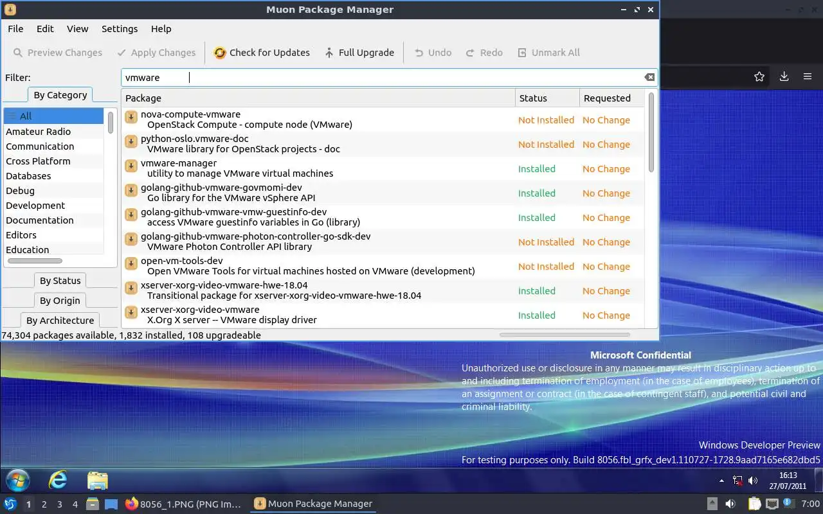Image resolution: width=823 pixels, height=514 pixels.
Task: Click the Muon window icon in the title bar
Action: point(10,10)
